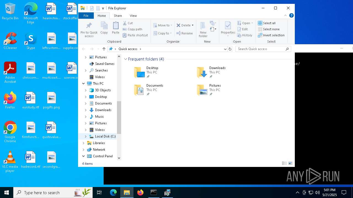Open Firefox from the taskbar
Image resolution: width=353 pixels, height=198 pixels.
pyautogui.click(x=140, y=193)
